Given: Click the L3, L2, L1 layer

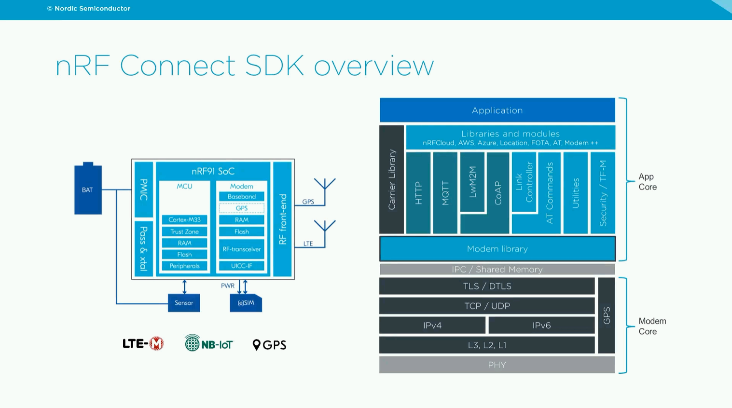Looking at the screenshot, I should 487,345.
